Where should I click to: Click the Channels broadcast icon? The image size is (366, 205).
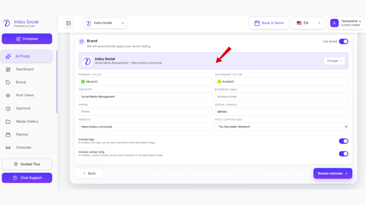point(8,148)
